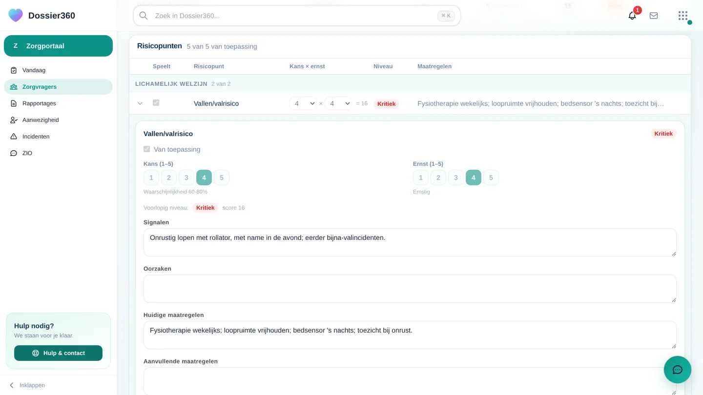Open the Ernst dropdown in table row

coord(338,103)
